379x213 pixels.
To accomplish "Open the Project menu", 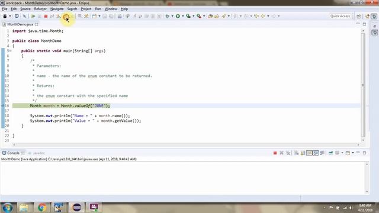I will (x=86, y=9).
